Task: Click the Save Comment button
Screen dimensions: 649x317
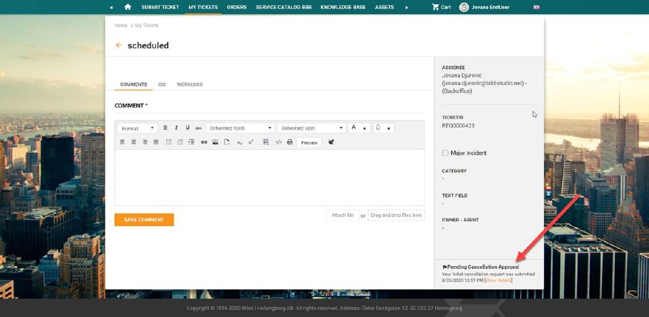Action: tap(144, 220)
